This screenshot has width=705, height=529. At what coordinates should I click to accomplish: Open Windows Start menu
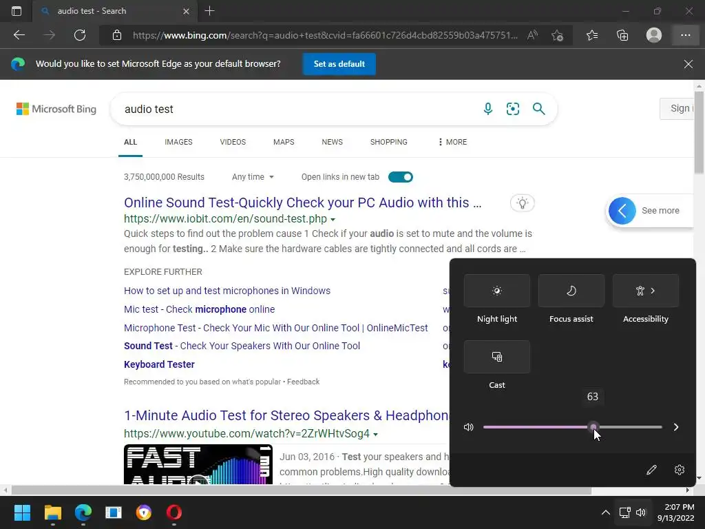click(x=22, y=512)
